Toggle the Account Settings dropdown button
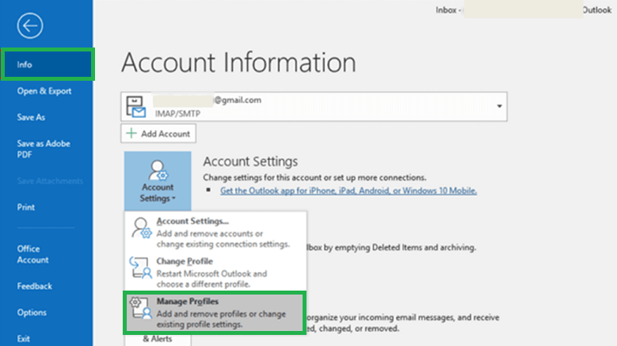The image size is (617, 346). point(158,181)
